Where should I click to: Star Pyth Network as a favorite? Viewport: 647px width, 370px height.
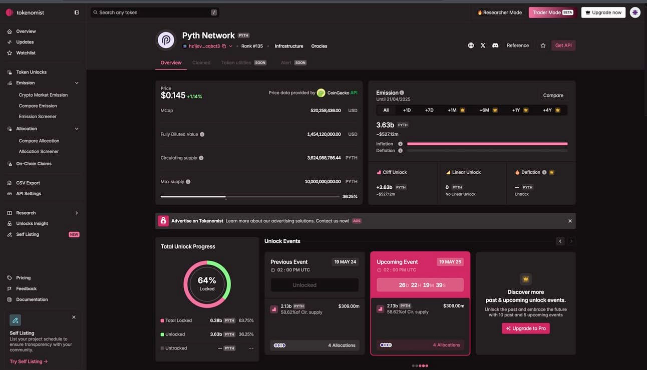(543, 45)
